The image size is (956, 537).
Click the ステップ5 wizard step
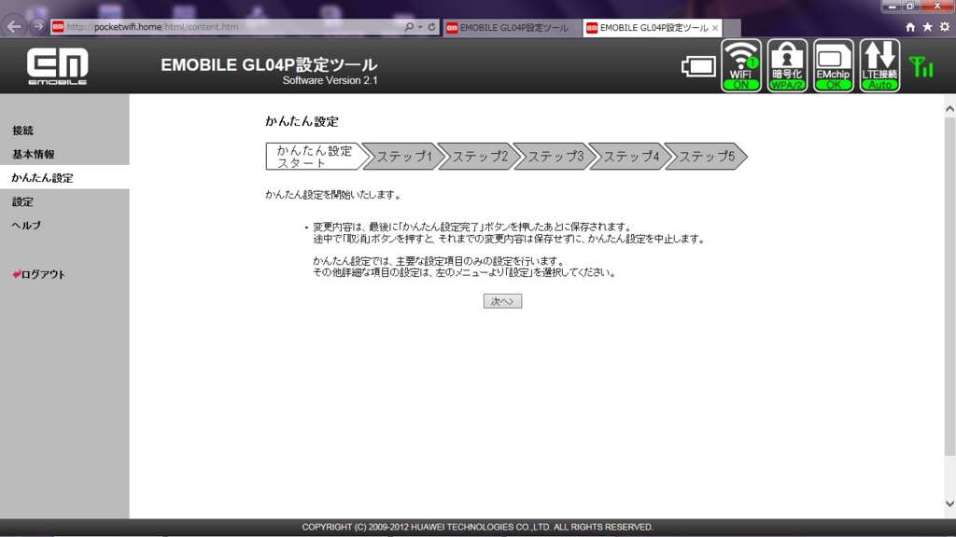[x=706, y=157]
